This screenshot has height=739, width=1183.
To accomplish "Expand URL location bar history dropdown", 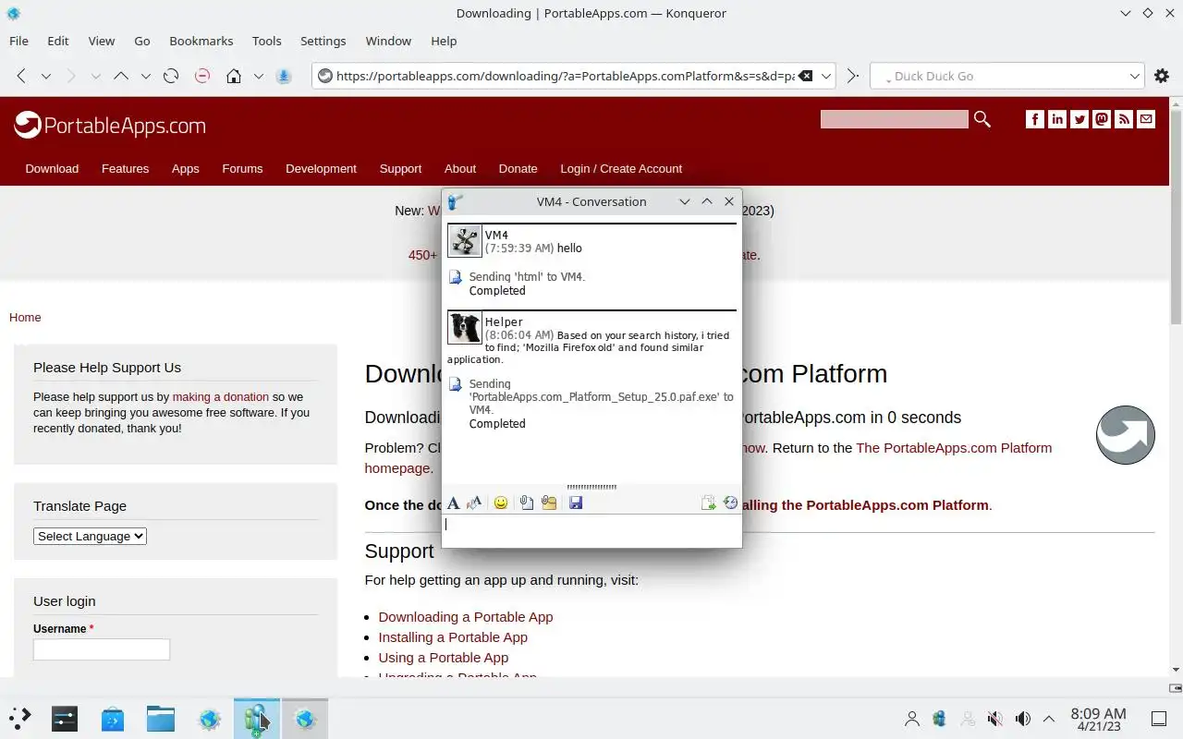I will [x=826, y=77].
